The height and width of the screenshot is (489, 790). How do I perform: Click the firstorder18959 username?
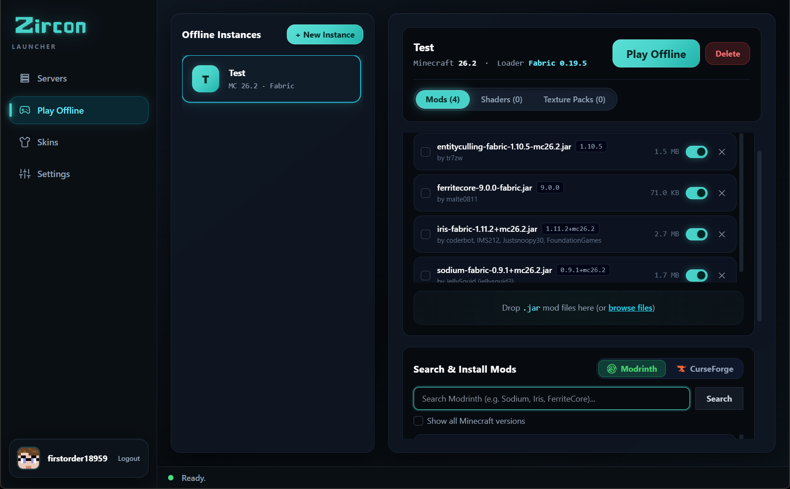pos(77,458)
